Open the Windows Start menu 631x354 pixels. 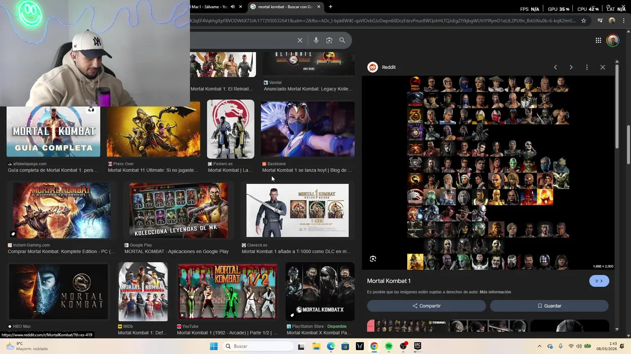click(213, 346)
